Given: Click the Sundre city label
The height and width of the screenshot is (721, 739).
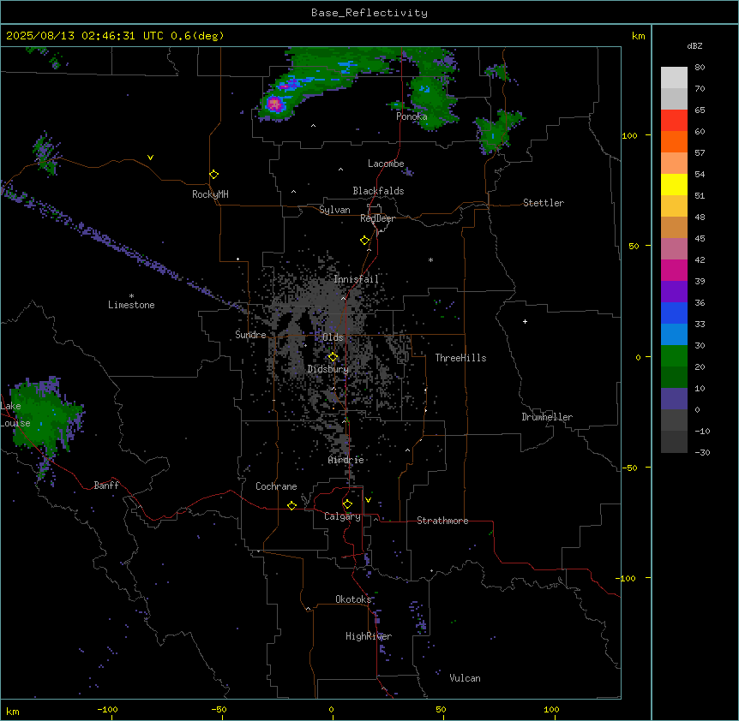Looking at the screenshot, I should tap(250, 335).
